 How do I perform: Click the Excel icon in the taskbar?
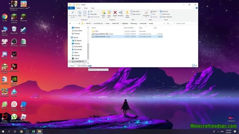pyautogui.click(x=33, y=131)
